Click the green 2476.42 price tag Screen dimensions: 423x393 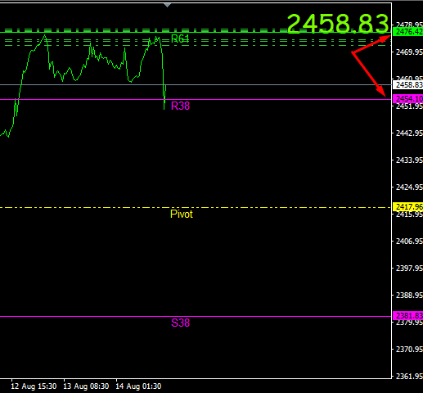point(408,32)
